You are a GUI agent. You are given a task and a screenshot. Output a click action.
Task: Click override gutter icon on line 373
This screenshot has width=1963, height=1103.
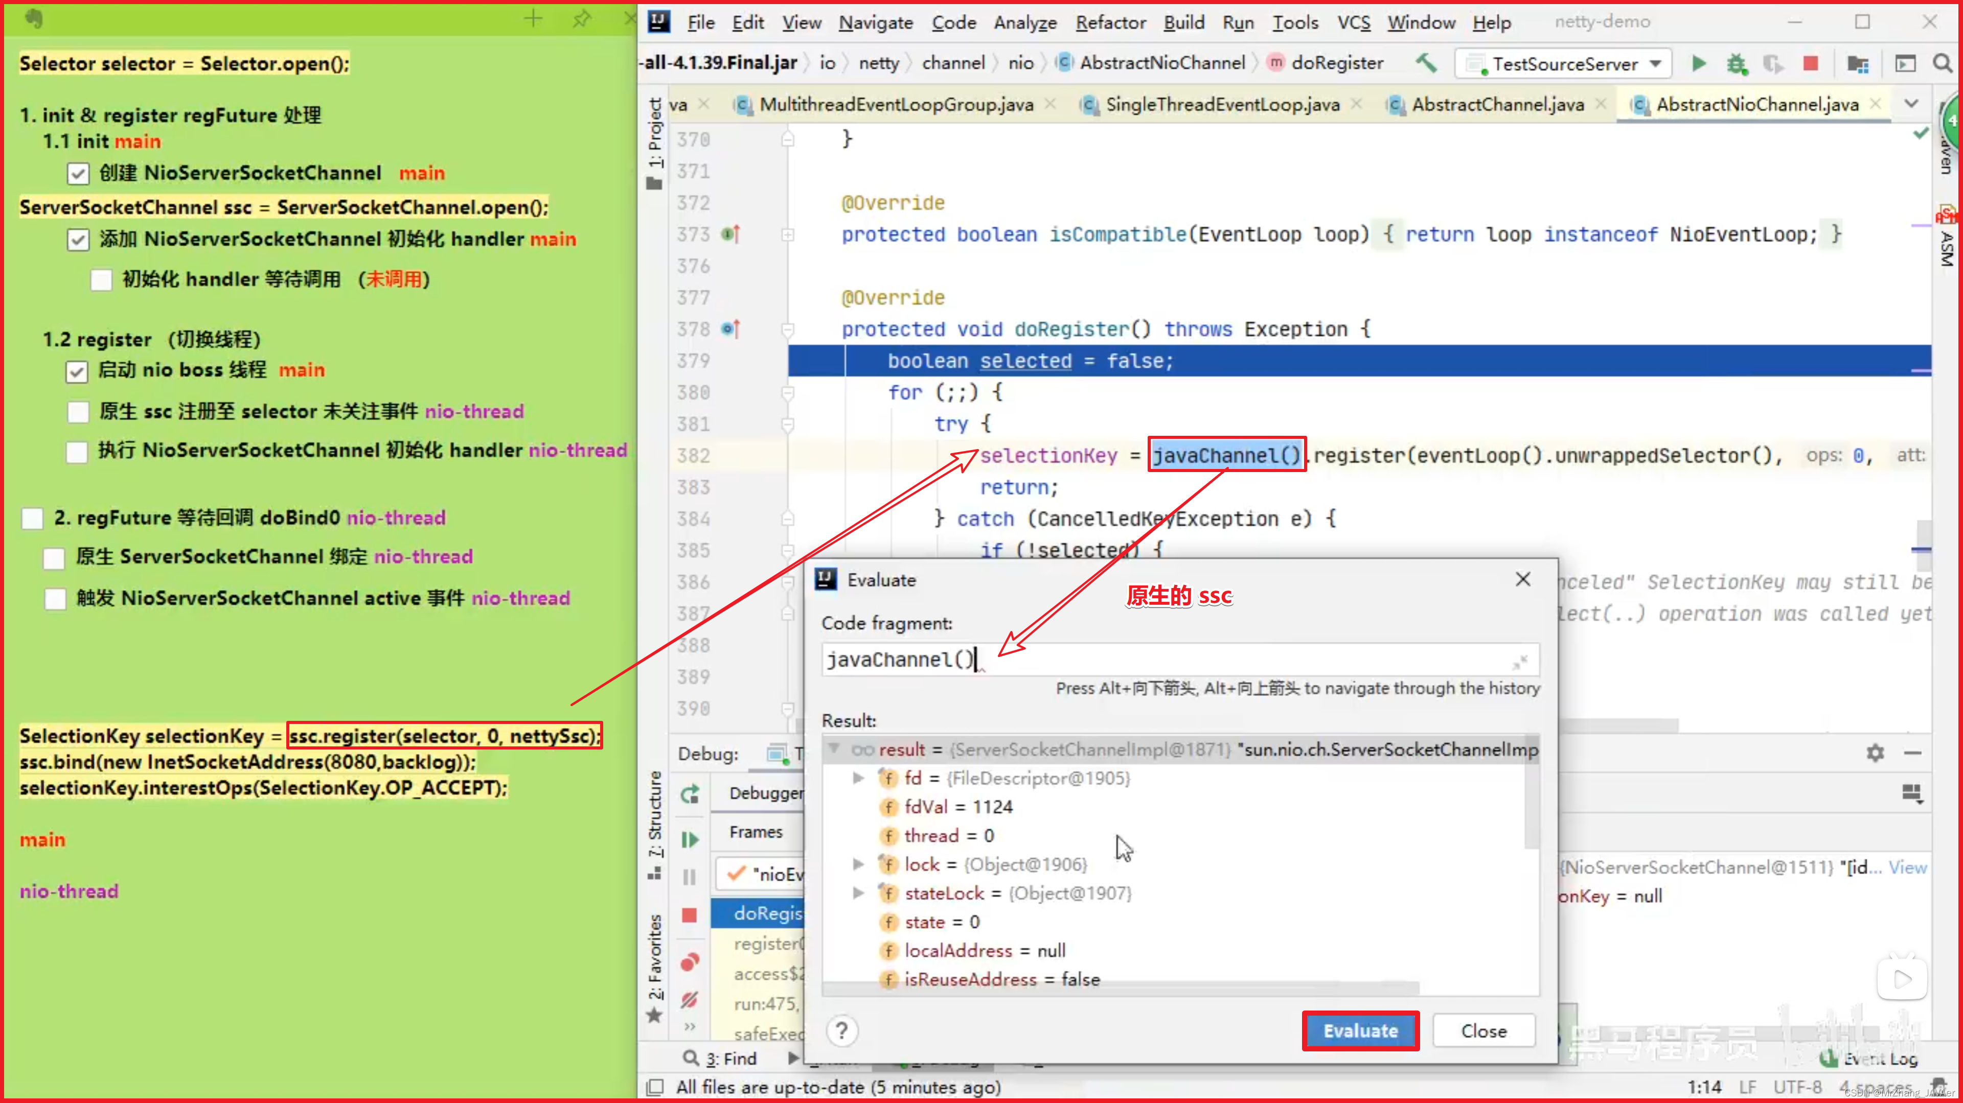click(x=730, y=234)
